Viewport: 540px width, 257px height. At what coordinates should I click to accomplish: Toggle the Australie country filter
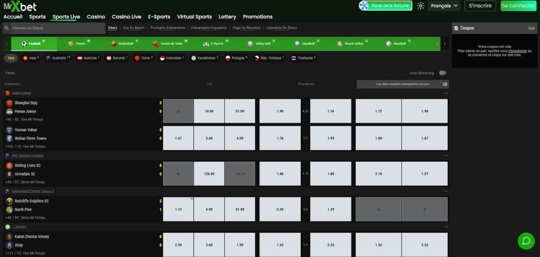49,58
